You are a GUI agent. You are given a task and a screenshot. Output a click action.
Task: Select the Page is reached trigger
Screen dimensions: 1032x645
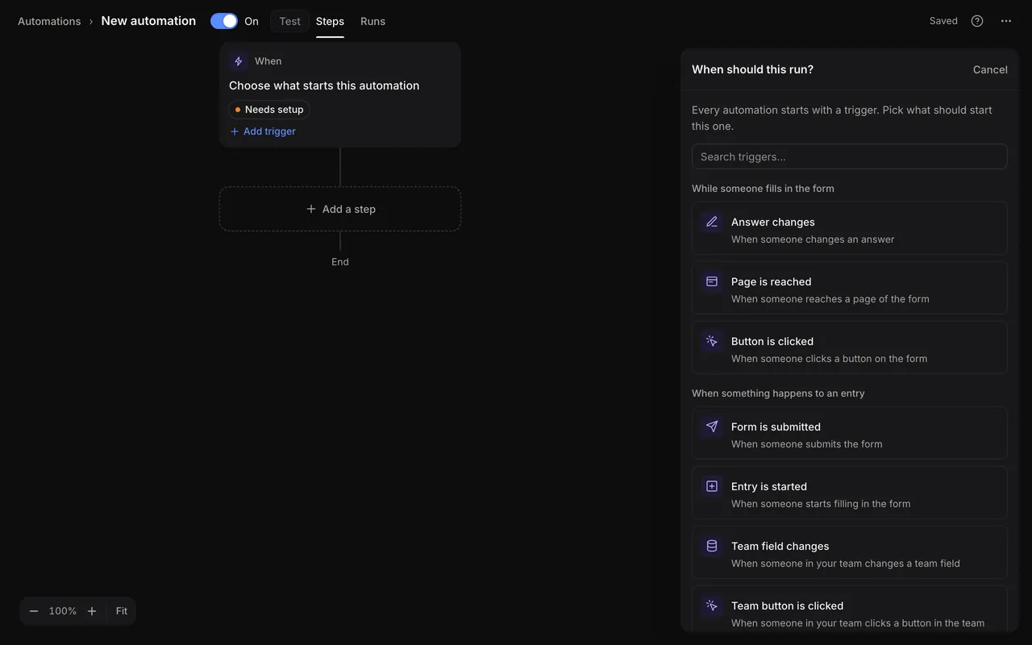coord(849,289)
